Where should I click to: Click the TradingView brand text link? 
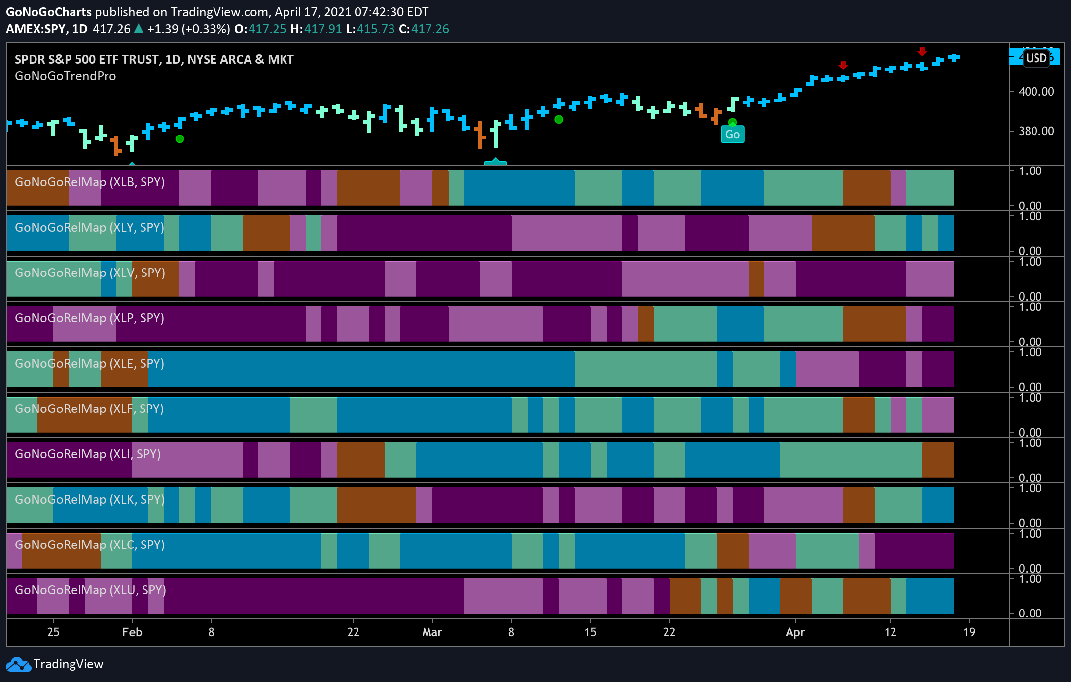68,664
